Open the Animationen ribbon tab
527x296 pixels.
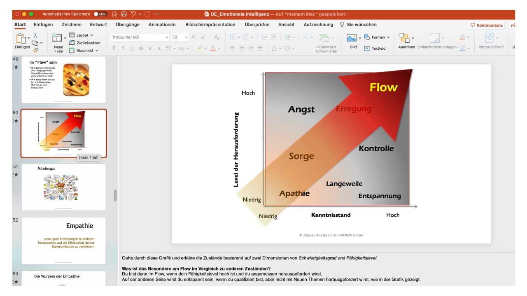pos(162,25)
